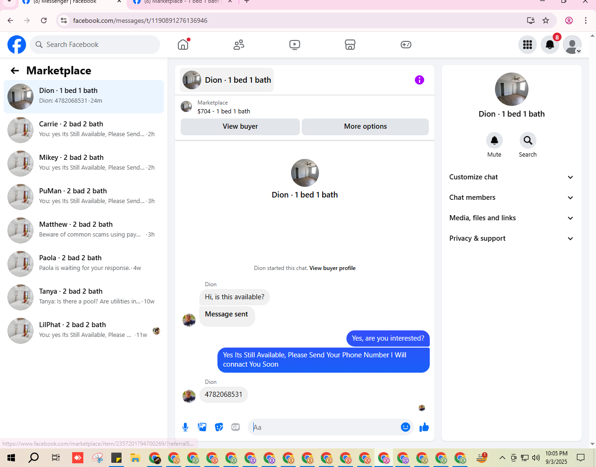
Task: Follow the View buyer profile link
Action: (332, 268)
